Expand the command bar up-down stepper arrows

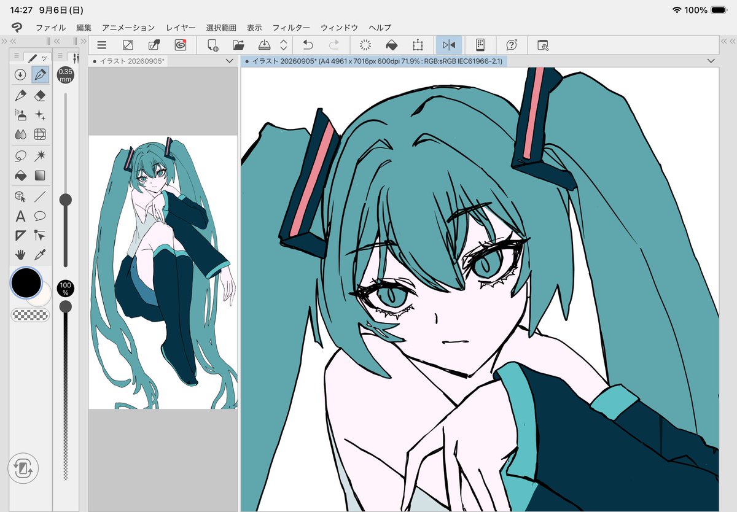point(283,45)
